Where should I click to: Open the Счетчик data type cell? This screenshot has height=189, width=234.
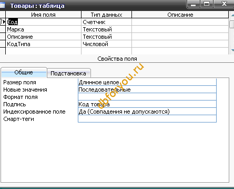pyautogui.click(x=106, y=22)
